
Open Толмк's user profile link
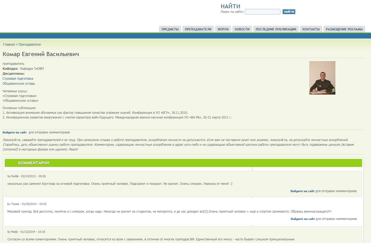point(15,204)
